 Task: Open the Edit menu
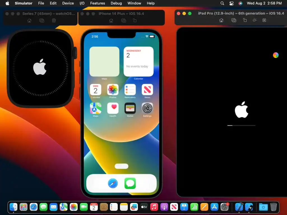(53, 3)
